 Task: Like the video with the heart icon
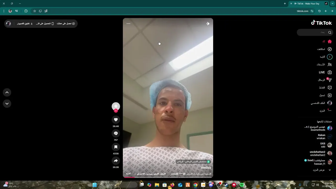[x=116, y=120]
